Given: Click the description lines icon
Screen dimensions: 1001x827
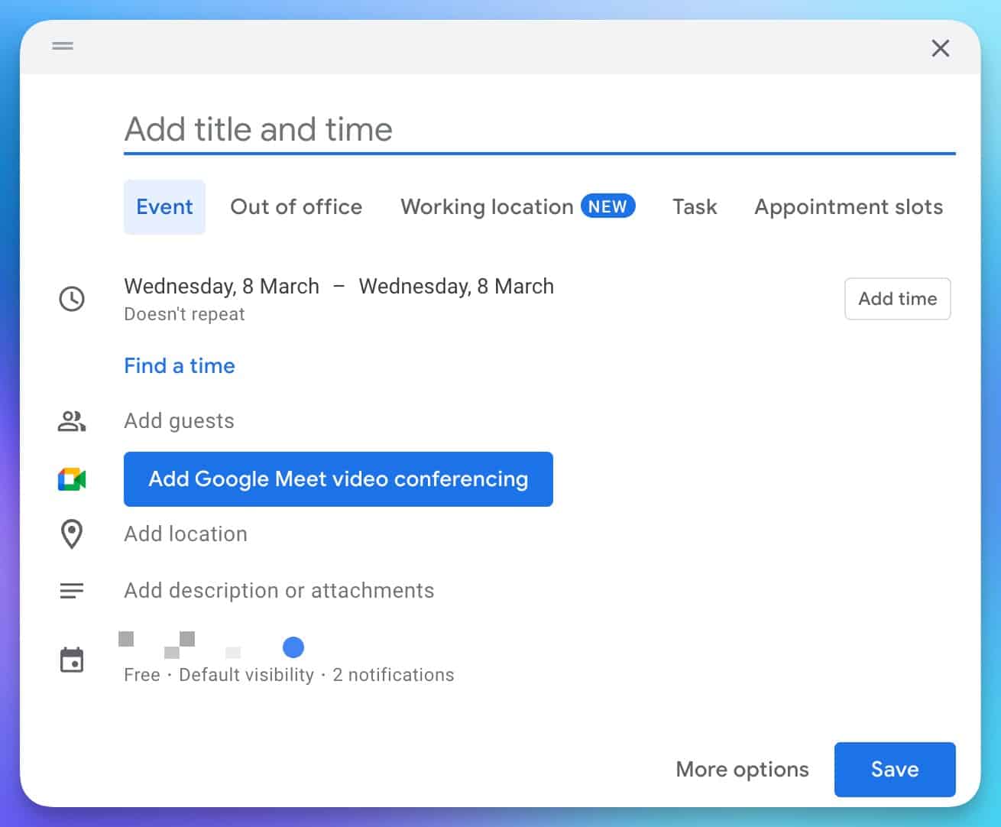Looking at the screenshot, I should (71, 590).
